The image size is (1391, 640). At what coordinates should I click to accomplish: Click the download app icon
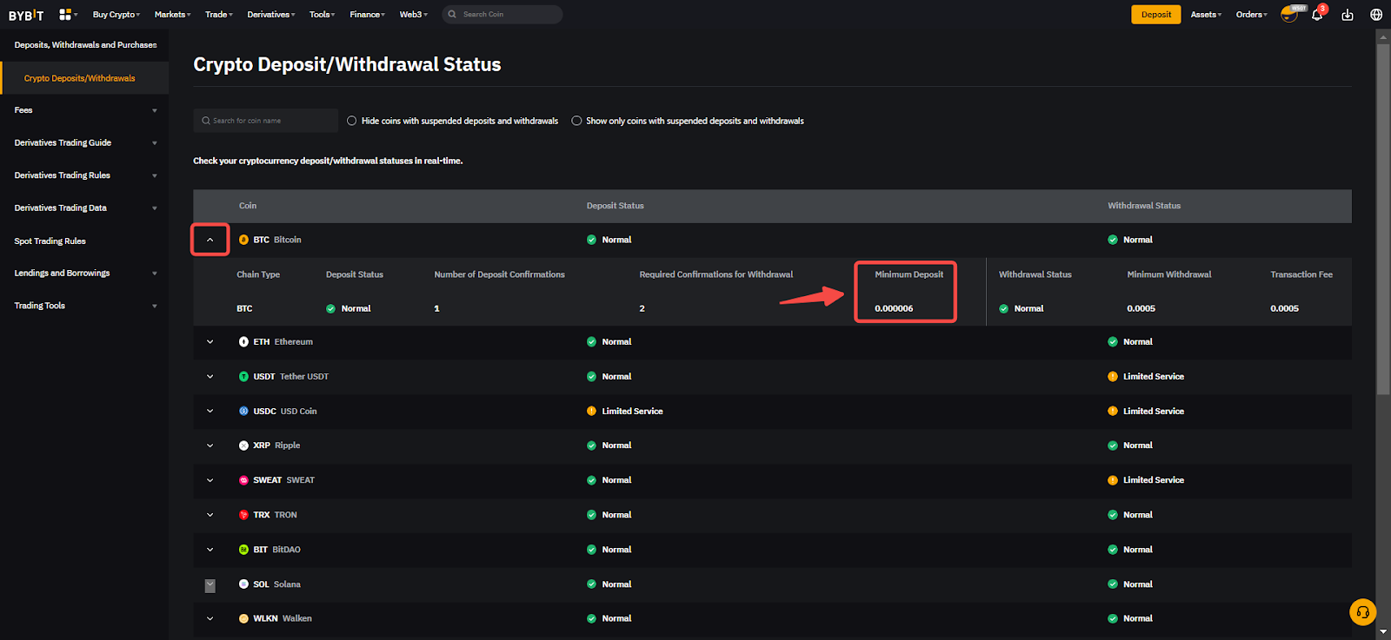(1348, 15)
